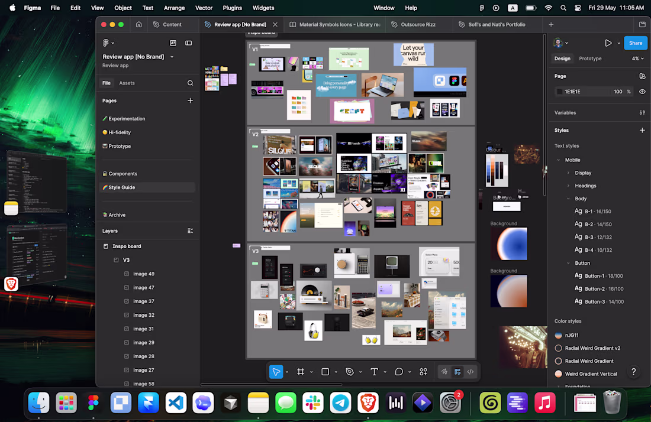Viewport: 651px width, 422px height.
Task: Present prototype with the play icon
Action: tap(608, 43)
